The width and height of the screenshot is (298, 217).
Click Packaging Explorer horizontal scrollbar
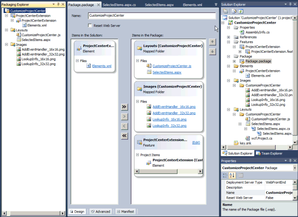[x=34, y=213]
